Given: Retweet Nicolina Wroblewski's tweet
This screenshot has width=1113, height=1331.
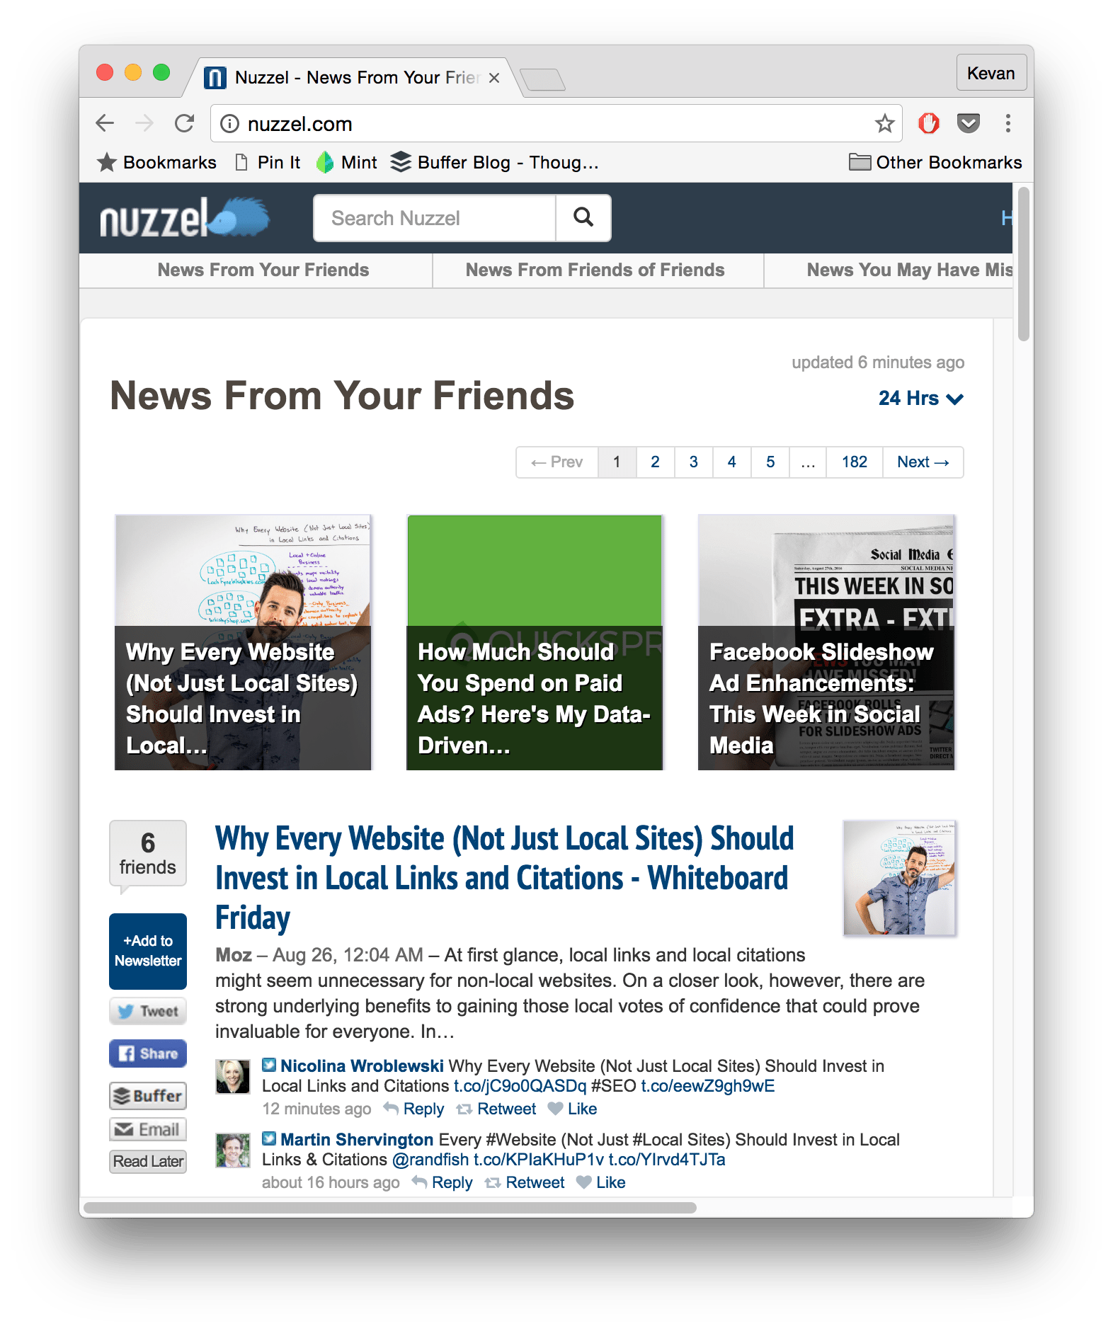Looking at the screenshot, I should pyautogui.click(x=497, y=1109).
